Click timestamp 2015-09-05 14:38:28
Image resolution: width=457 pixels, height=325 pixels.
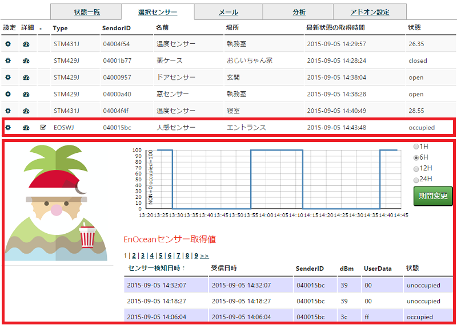click(336, 94)
